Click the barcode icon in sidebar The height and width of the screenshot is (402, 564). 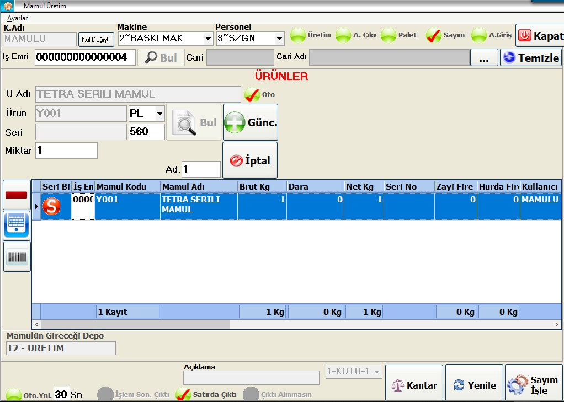pyautogui.click(x=17, y=257)
